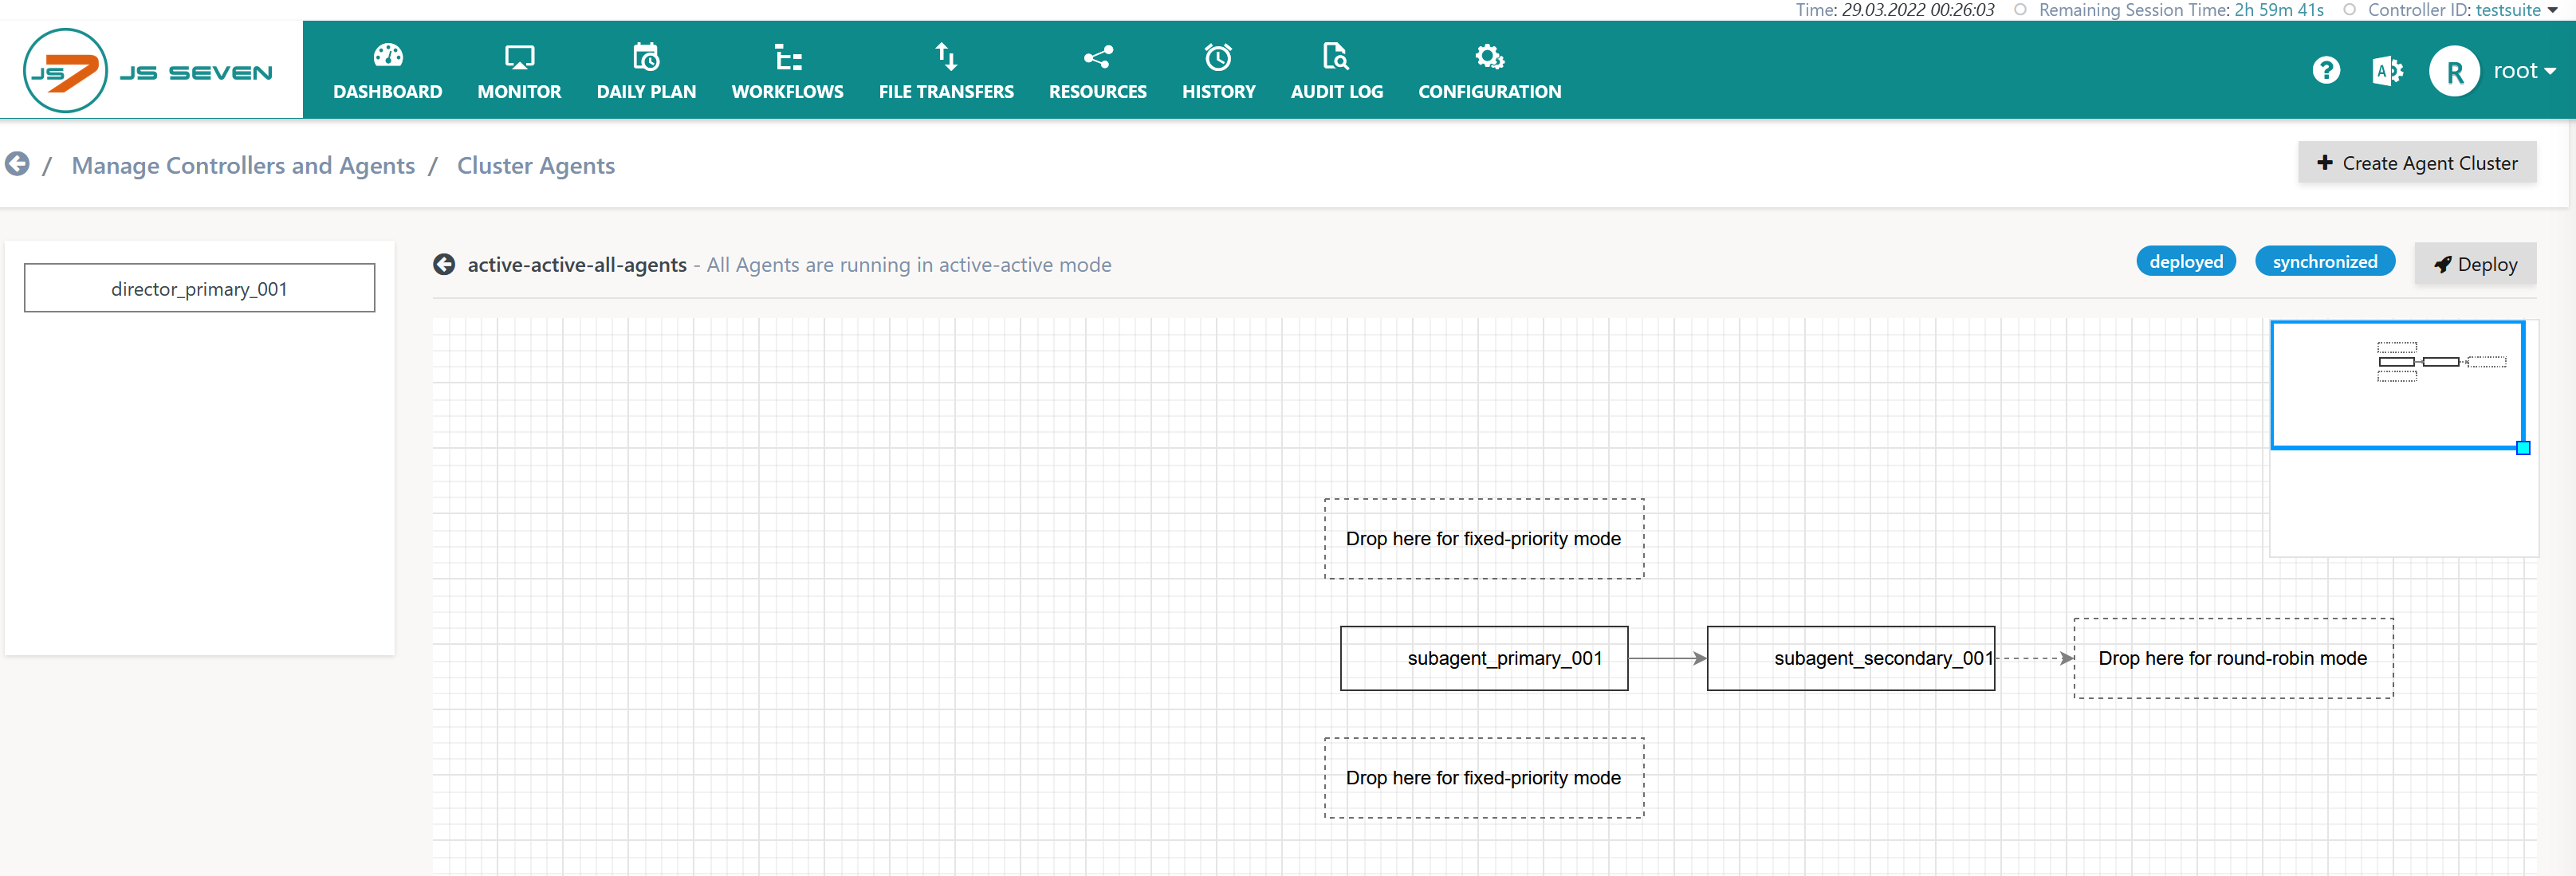2576x876 pixels.
Task: Click the Dashboard gauge icon
Action: tap(388, 56)
